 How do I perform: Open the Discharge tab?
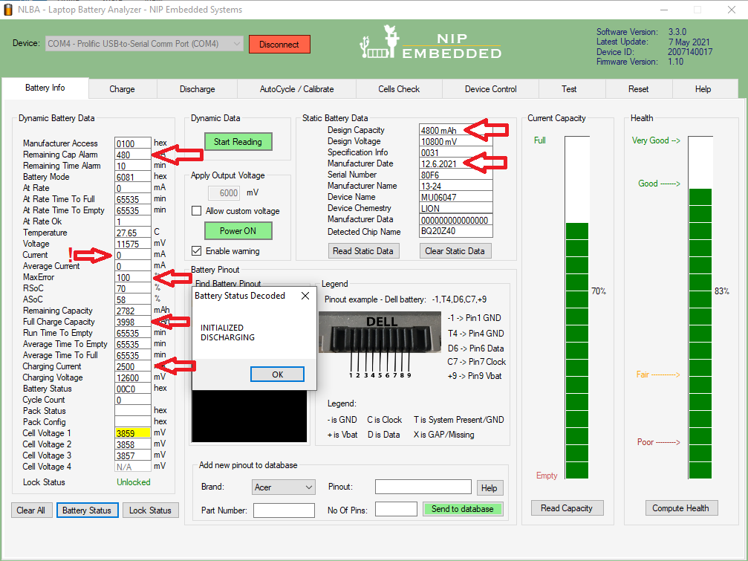(x=197, y=89)
